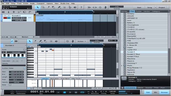
Task: Click the question mark help icon
Action: click(81, 7)
